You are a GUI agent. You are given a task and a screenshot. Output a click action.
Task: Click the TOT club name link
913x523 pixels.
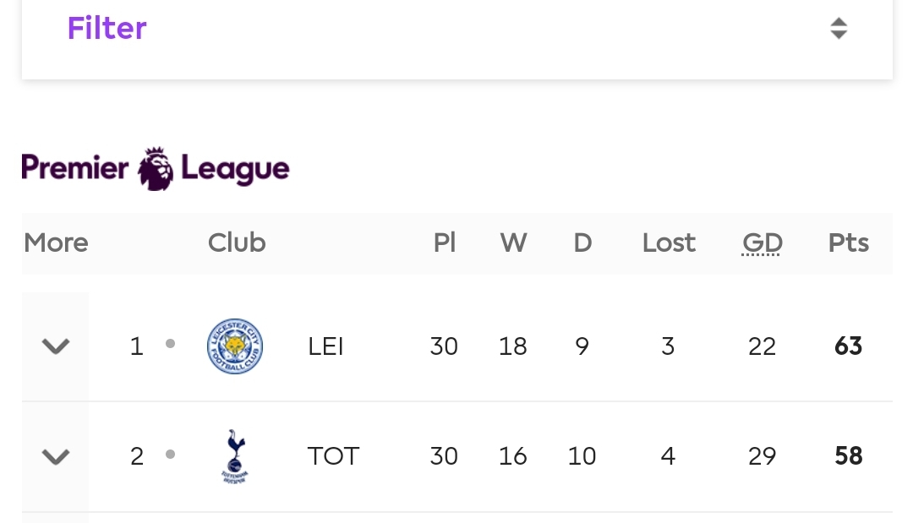tap(333, 456)
